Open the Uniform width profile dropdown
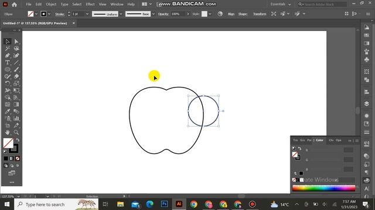 tap(121, 14)
